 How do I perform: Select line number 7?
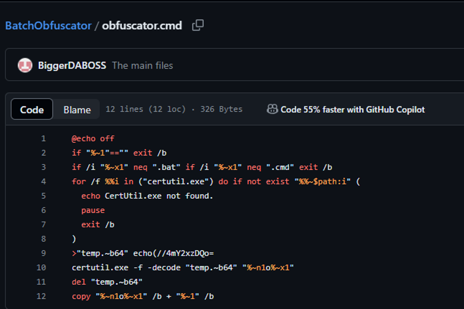[44, 224]
